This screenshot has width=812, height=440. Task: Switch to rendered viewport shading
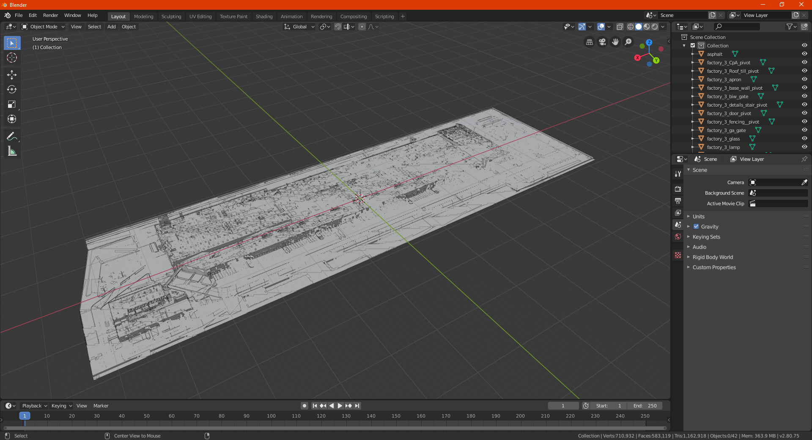coord(655,27)
